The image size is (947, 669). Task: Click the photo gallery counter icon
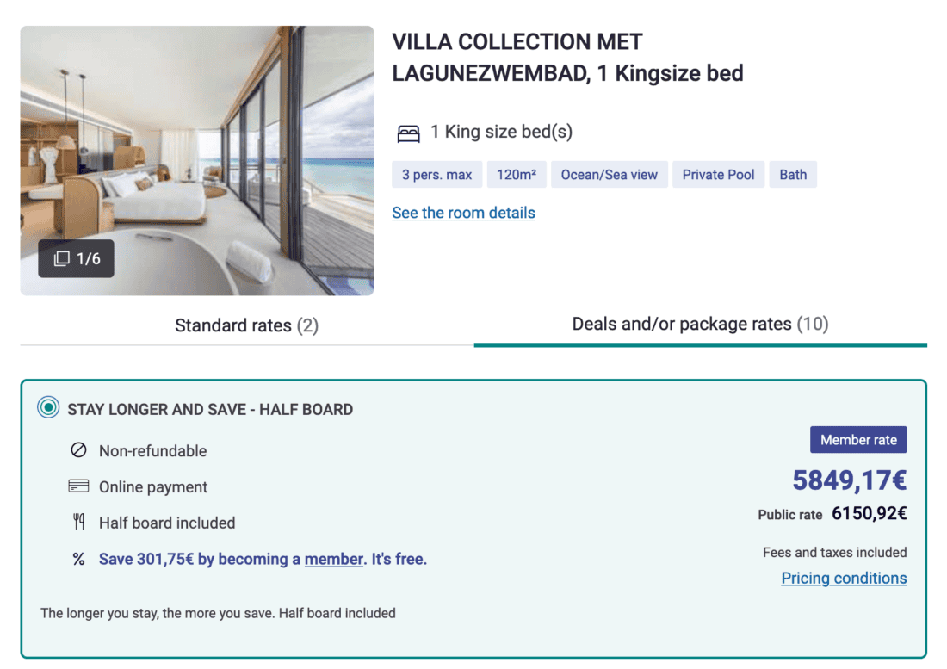click(x=62, y=258)
